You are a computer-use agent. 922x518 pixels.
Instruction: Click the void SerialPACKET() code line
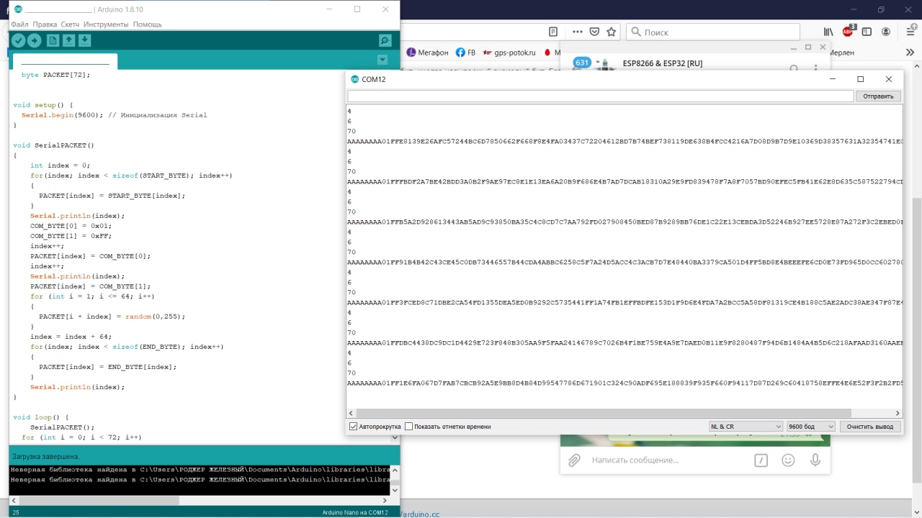53,145
